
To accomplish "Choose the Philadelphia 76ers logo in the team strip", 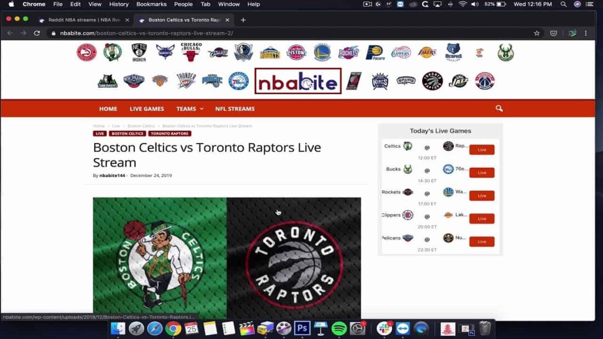I will point(238,81).
